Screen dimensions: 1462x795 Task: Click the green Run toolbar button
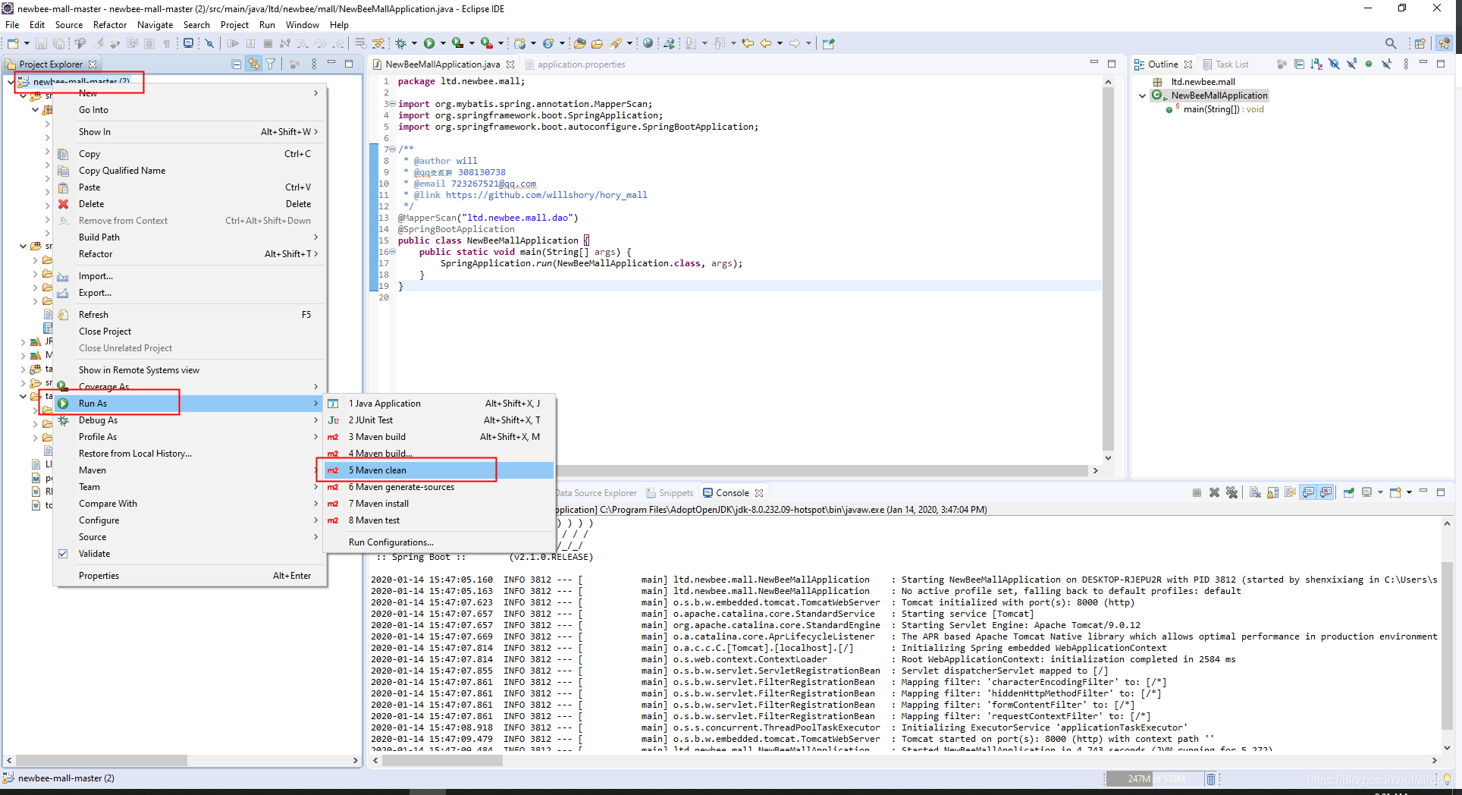click(x=429, y=43)
